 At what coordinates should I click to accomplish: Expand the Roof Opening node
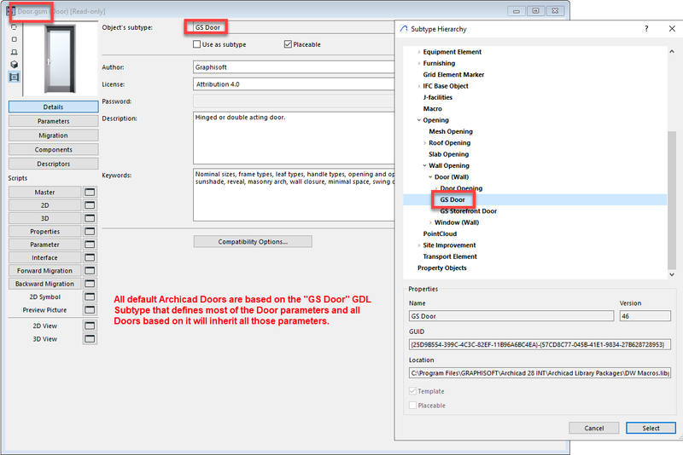(424, 142)
